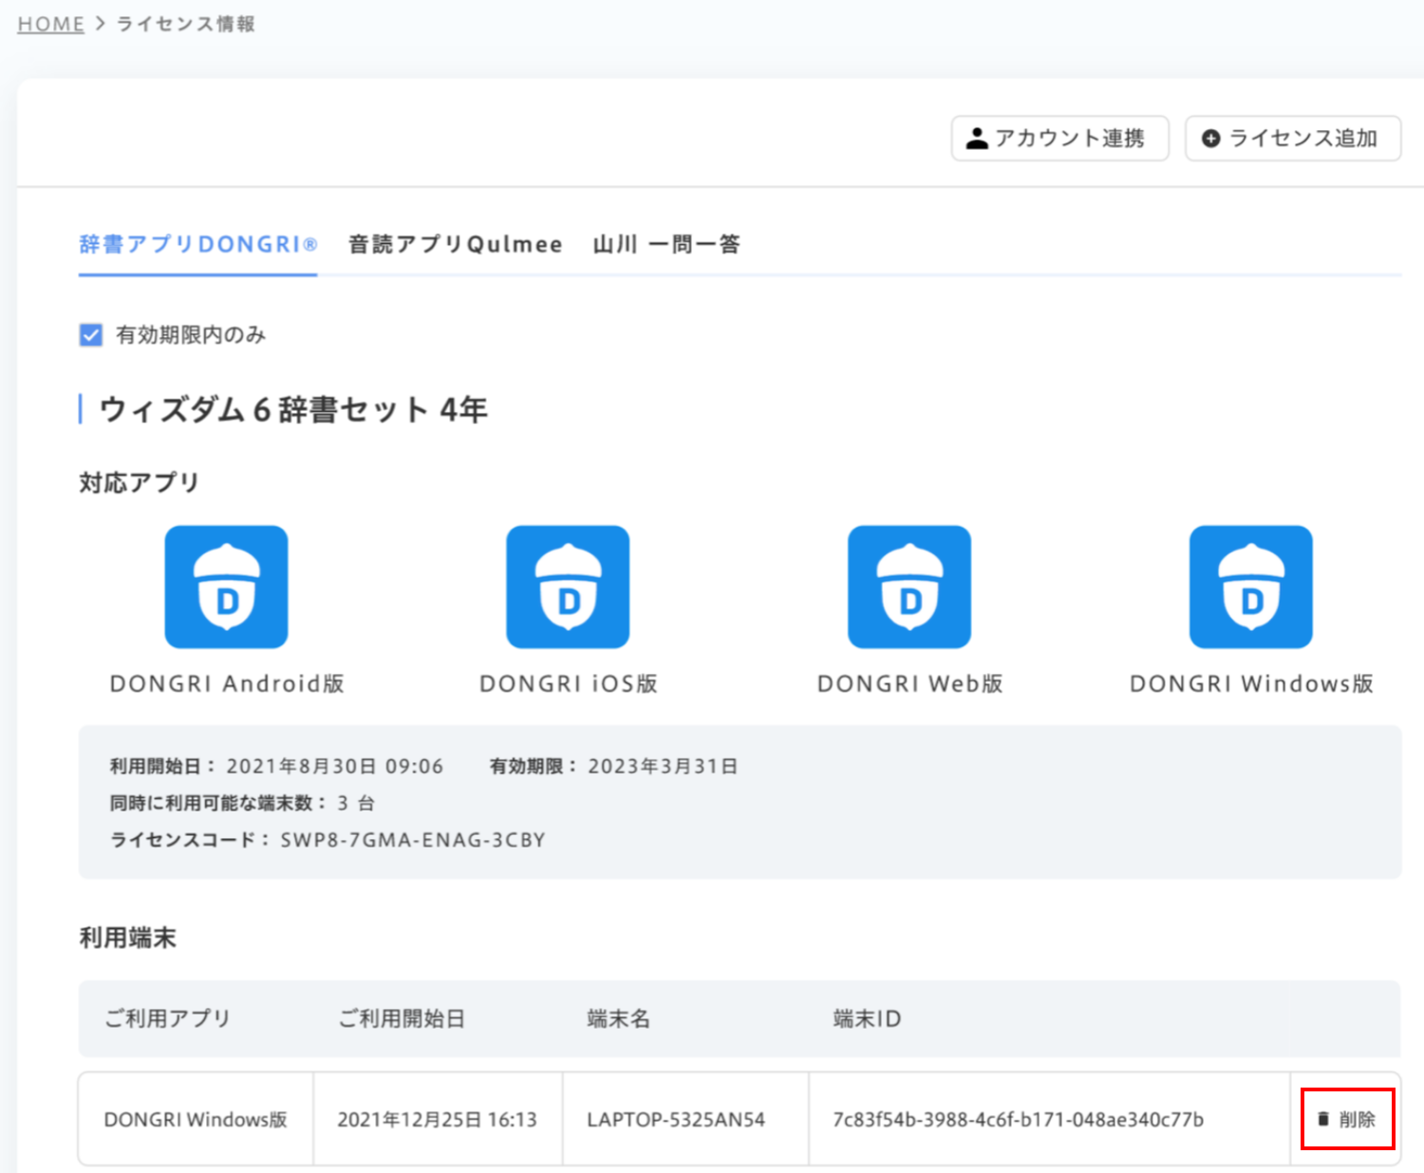Delete the LAPTOP-5325AN54 device with 削除

click(x=1347, y=1119)
